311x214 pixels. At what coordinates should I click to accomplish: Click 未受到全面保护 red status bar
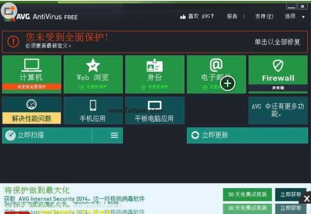[x=32, y=87]
